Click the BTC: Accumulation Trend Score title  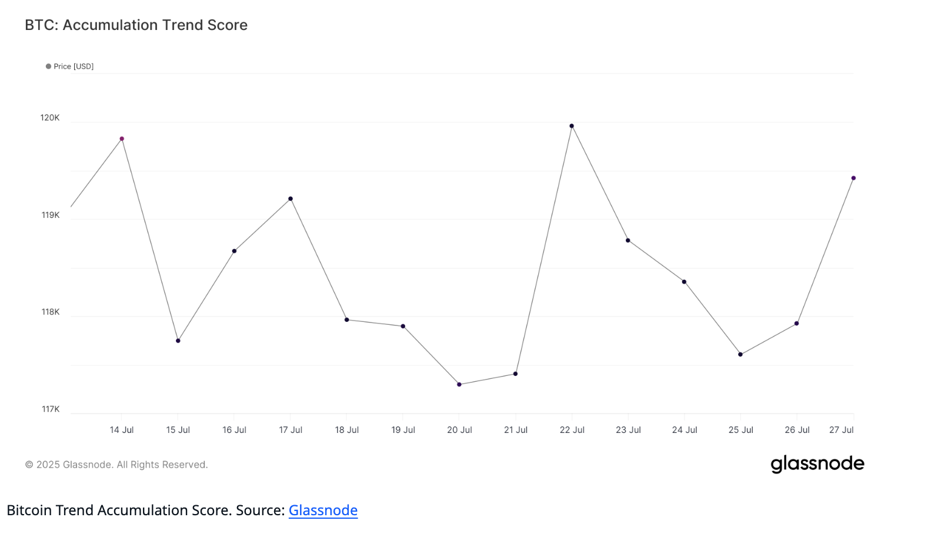coord(136,25)
